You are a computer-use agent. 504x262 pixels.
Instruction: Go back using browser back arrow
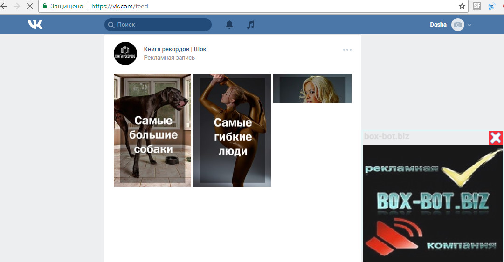[x=4, y=7]
